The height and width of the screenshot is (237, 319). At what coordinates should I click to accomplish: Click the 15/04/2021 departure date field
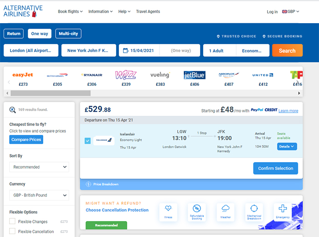pos(139,50)
